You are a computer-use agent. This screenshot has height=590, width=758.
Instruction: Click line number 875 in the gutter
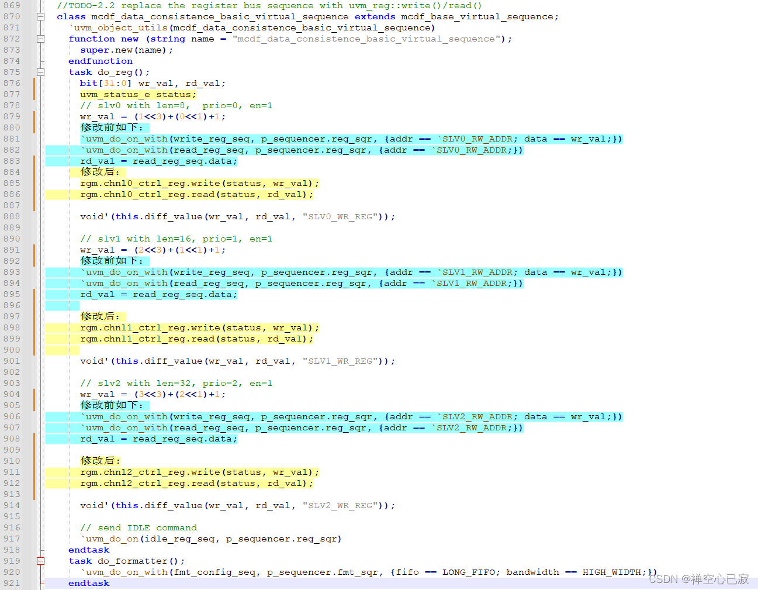coord(12,72)
